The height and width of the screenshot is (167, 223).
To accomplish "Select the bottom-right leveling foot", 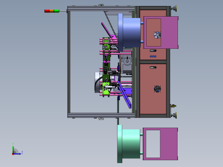I will click(x=175, y=115).
